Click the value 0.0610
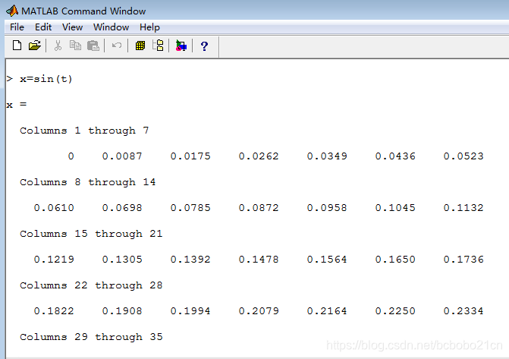The width and height of the screenshot is (509, 359). 54,208
